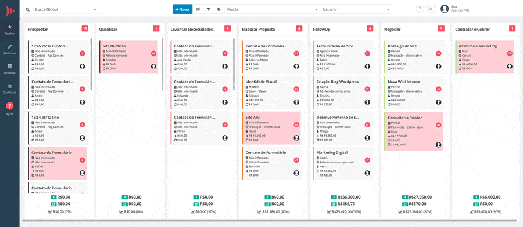Click the Prospectar count badge 13

click(85, 29)
